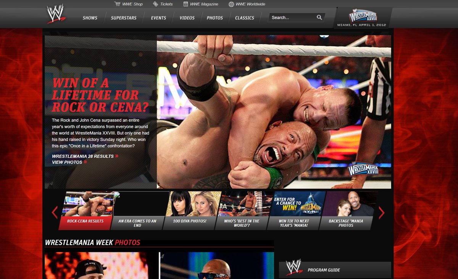
Task: Open the Classics menu
Action: pyautogui.click(x=245, y=18)
